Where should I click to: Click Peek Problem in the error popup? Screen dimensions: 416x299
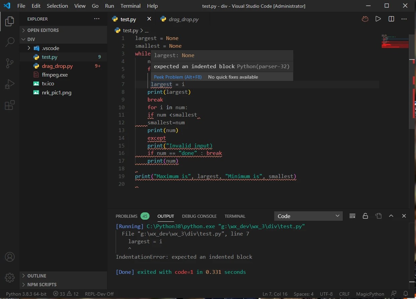click(177, 77)
